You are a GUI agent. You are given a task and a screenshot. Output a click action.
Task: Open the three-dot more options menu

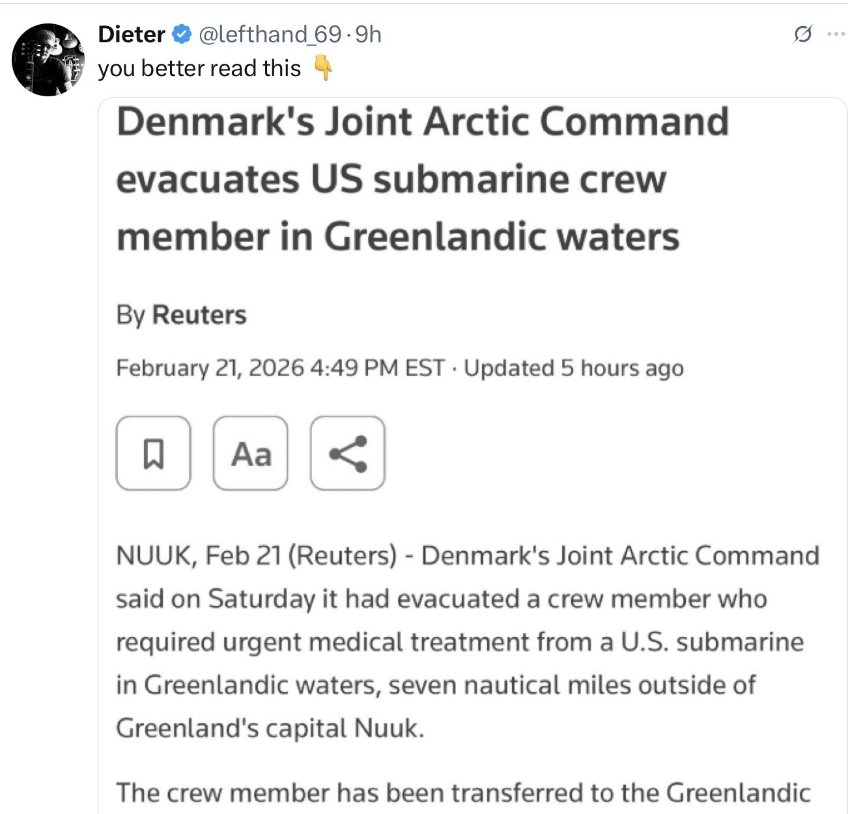(835, 34)
